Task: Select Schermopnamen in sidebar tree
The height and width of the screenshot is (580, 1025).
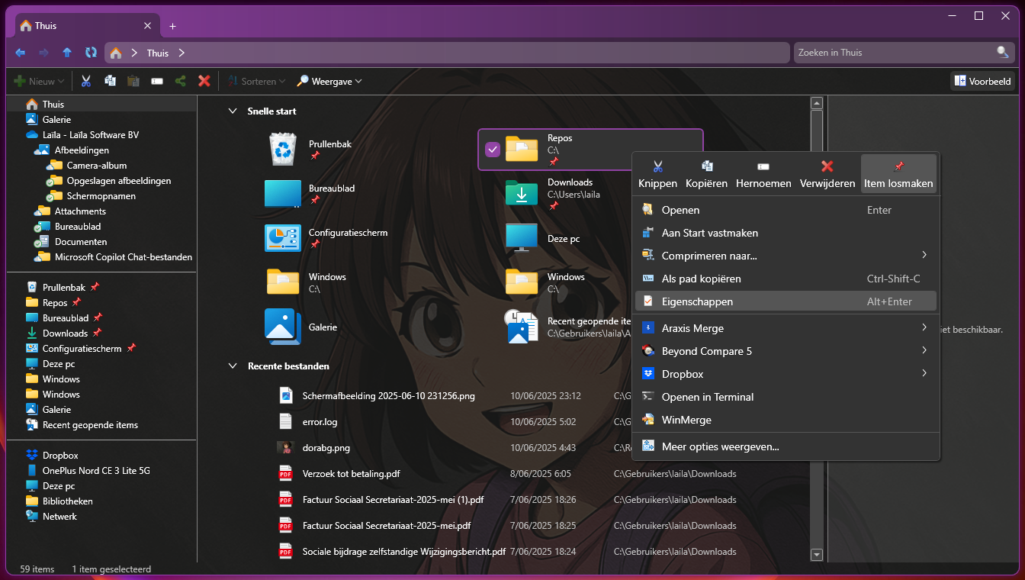Action: [91, 196]
